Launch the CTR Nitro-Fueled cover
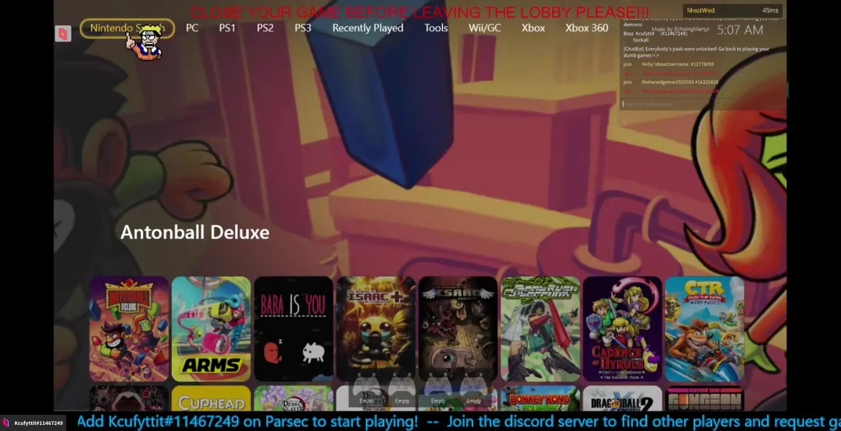Viewport: 841px width, 431px height. coord(704,329)
